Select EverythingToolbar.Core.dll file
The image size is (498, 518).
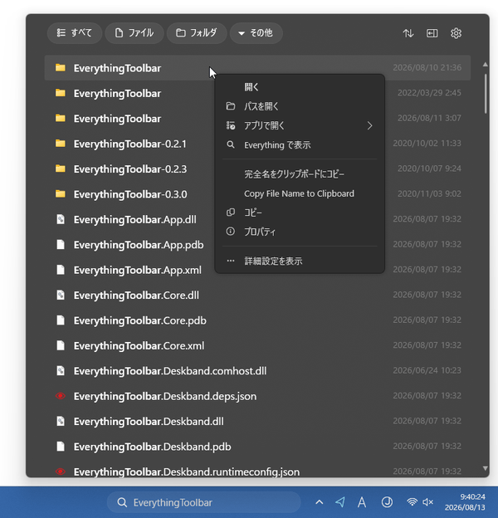pyautogui.click(x=257, y=295)
